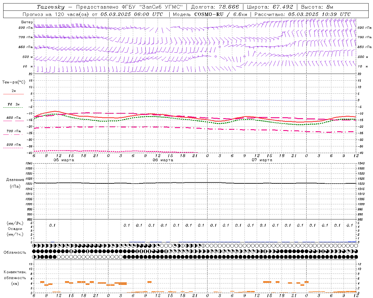
Task: Click the Долгота: 78.666 longitude value
Action: (x=215, y=7)
